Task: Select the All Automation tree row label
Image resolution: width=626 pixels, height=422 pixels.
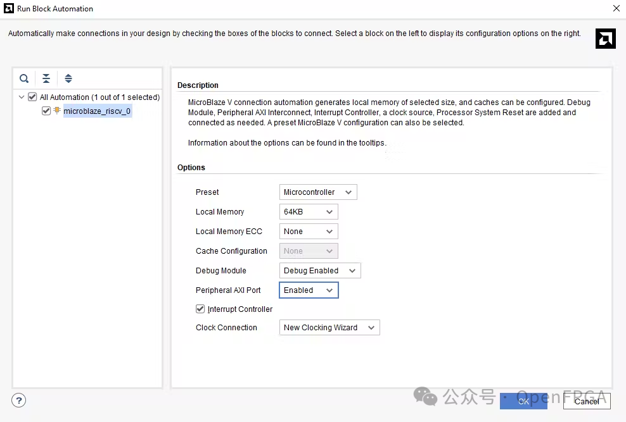Action: coord(99,97)
